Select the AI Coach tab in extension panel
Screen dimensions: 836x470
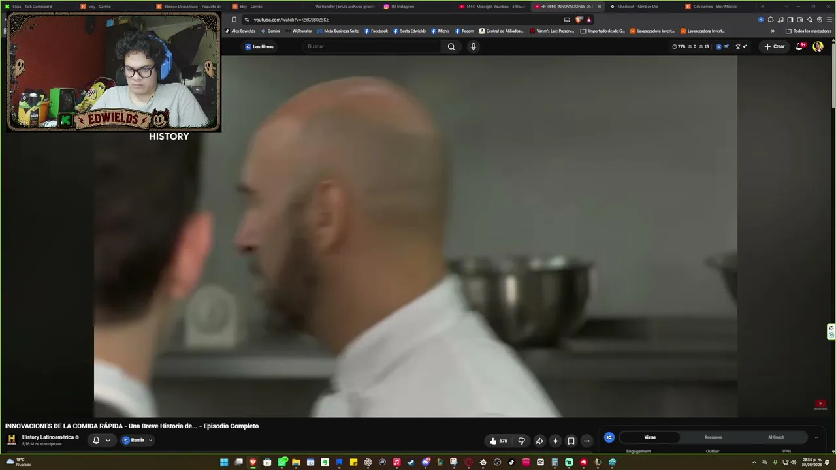776,437
